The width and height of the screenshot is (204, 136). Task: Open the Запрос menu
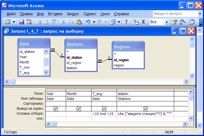(73, 14)
